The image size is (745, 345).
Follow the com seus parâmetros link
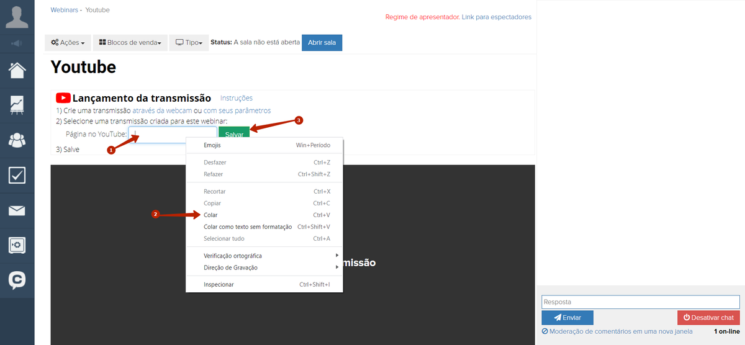click(237, 110)
